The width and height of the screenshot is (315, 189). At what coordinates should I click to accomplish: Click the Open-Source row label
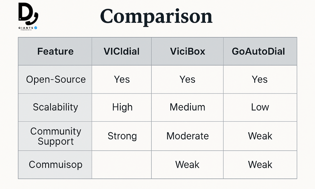[56, 79]
